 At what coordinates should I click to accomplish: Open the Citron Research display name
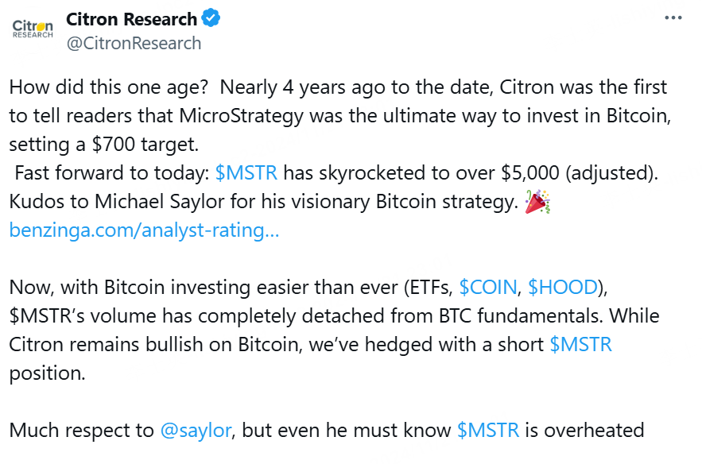(x=131, y=19)
